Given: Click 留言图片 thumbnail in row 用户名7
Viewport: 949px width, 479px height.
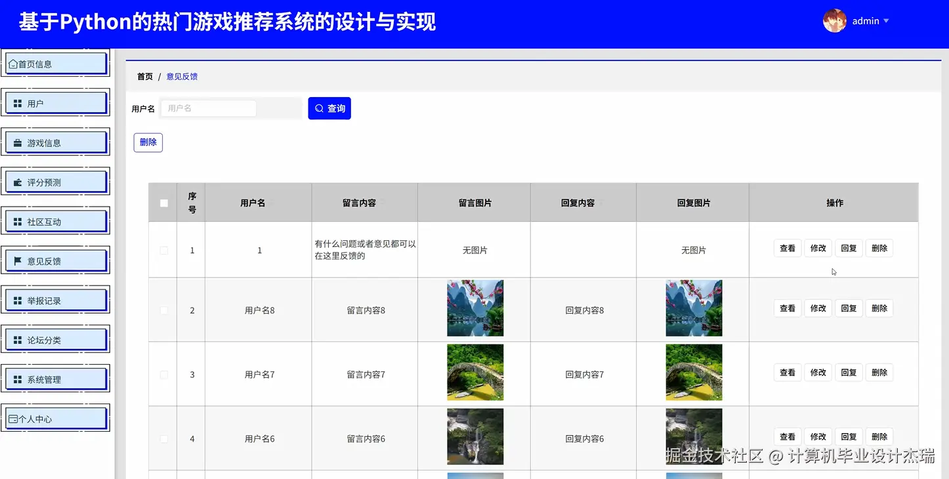Looking at the screenshot, I should click(475, 373).
